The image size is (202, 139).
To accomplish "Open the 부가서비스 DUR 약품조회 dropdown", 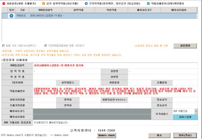I will point(196,111).
